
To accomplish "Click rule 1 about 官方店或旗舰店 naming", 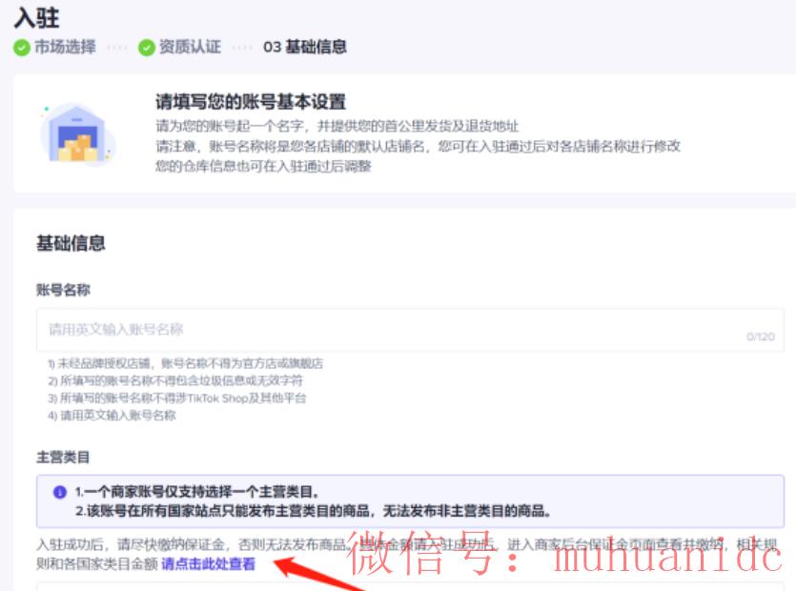I will [x=185, y=363].
